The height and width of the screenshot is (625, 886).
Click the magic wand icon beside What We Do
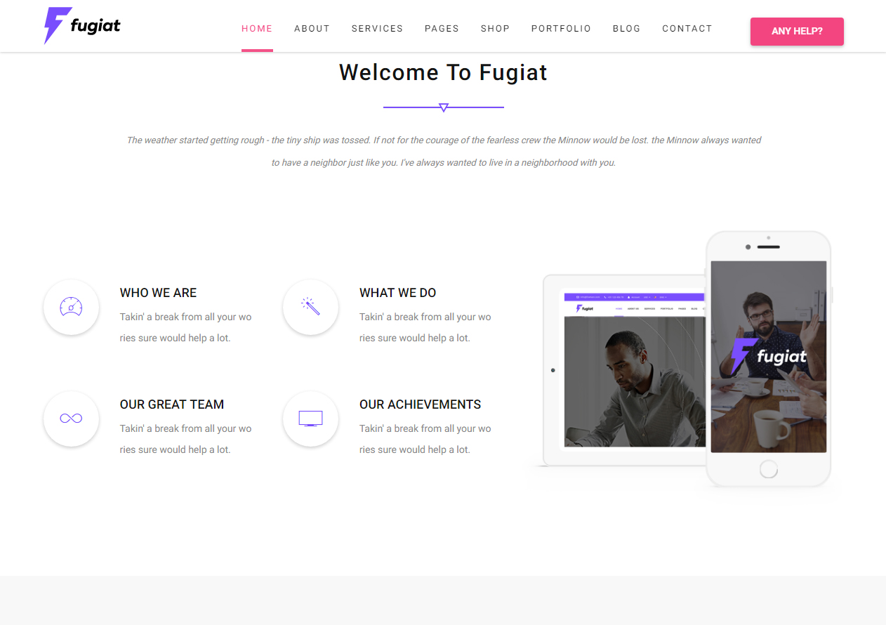coord(310,307)
